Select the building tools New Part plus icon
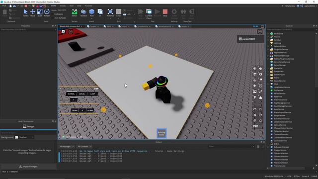Viewport: 318px width, 179px height. point(255,86)
